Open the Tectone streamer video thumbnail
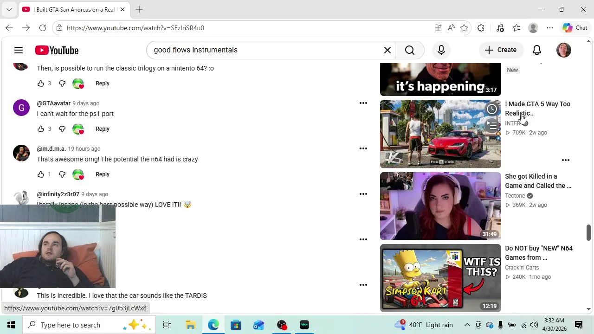Viewport: 594px width, 334px height. (x=440, y=206)
